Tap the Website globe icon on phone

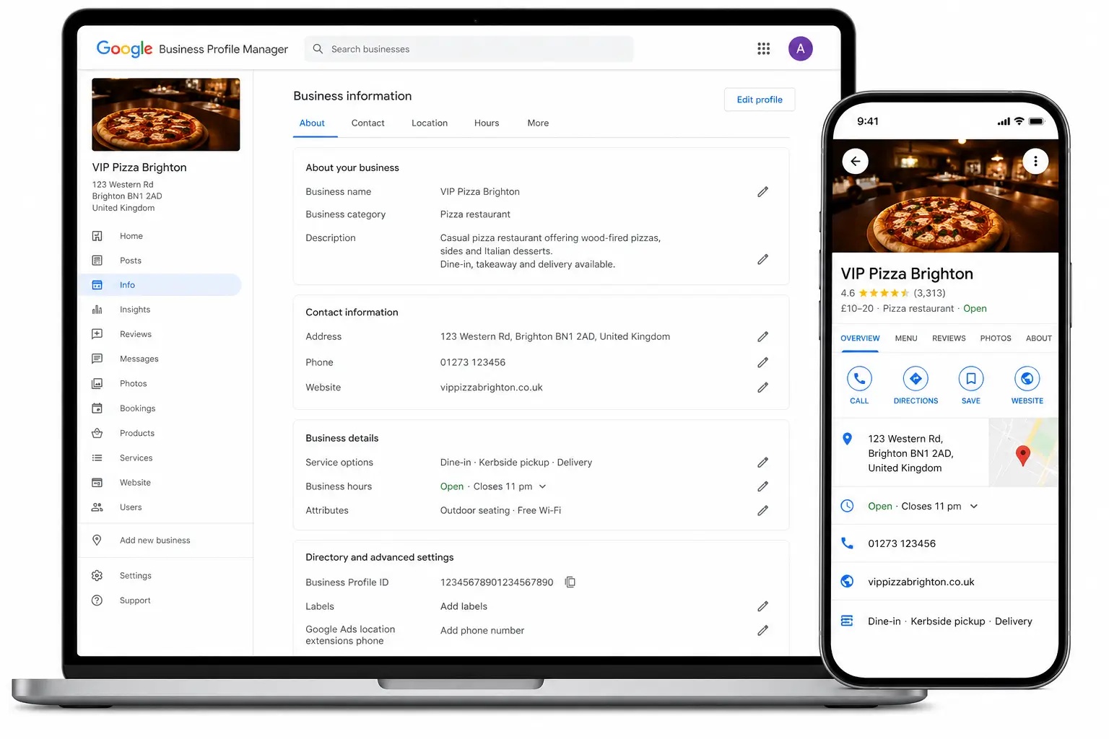pos(1027,379)
